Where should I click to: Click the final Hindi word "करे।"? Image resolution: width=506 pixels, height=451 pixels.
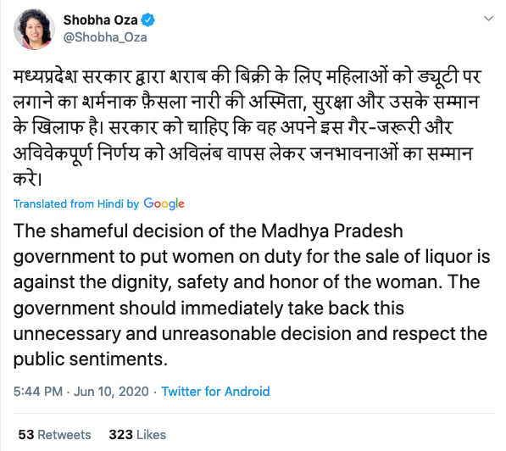click(28, 179)
